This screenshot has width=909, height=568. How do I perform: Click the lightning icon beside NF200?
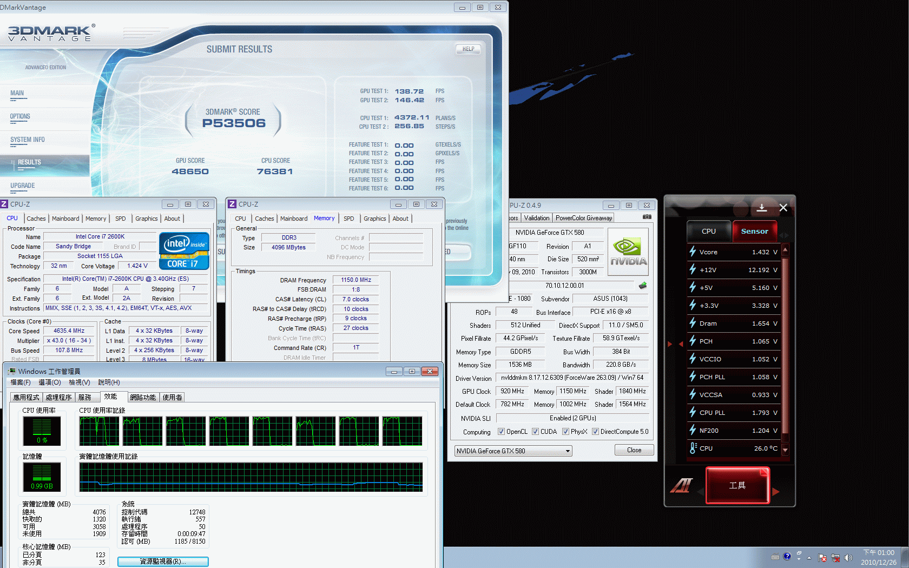click(x=693, y=430)
